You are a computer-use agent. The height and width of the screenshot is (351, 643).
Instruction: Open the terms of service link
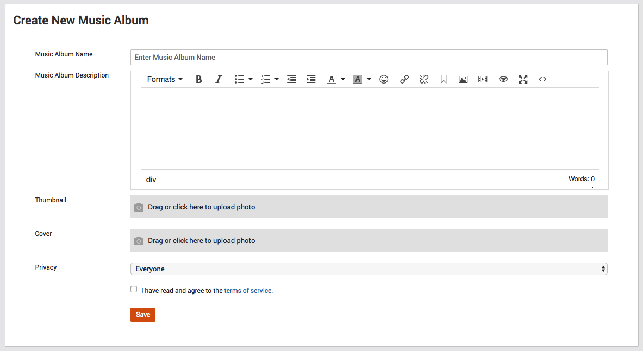(248, 290)
